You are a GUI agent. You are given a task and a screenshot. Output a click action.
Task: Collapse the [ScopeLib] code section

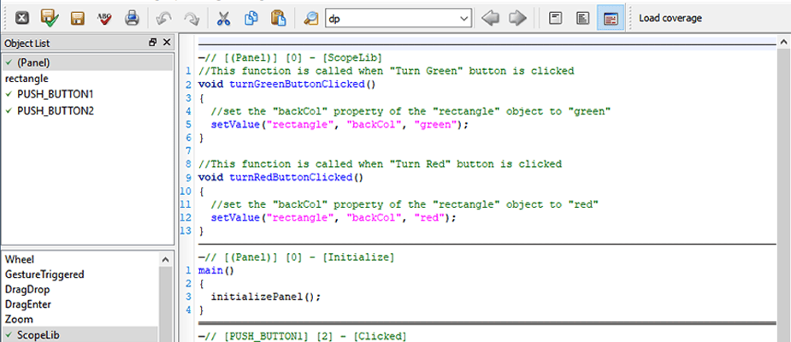(x=201, y=57)
